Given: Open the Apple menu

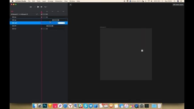Looking at the screenshot, I should [12, 1].
